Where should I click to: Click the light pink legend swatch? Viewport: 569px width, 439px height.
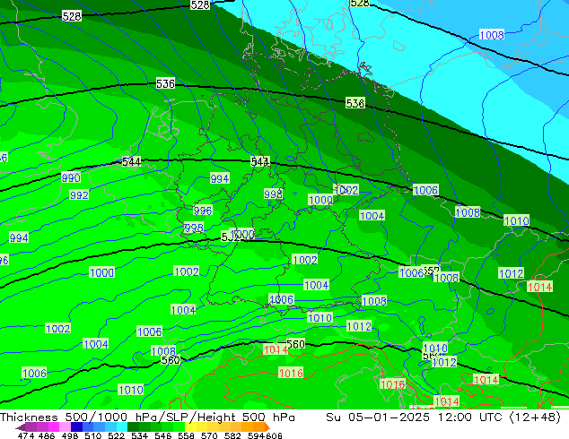pyautogui.click(x=65, y=426)
